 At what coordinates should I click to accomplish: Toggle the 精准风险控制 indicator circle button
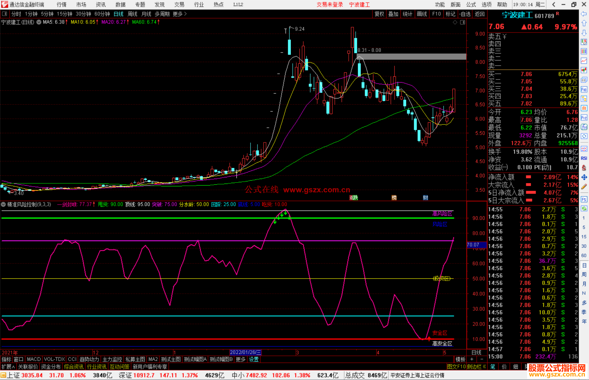(x=3, y=204)
